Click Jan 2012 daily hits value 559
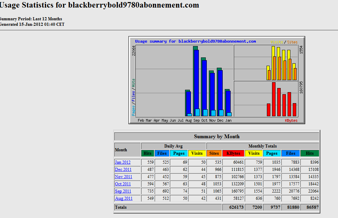Screen dimensions: 338x218 tap(151, 162)
